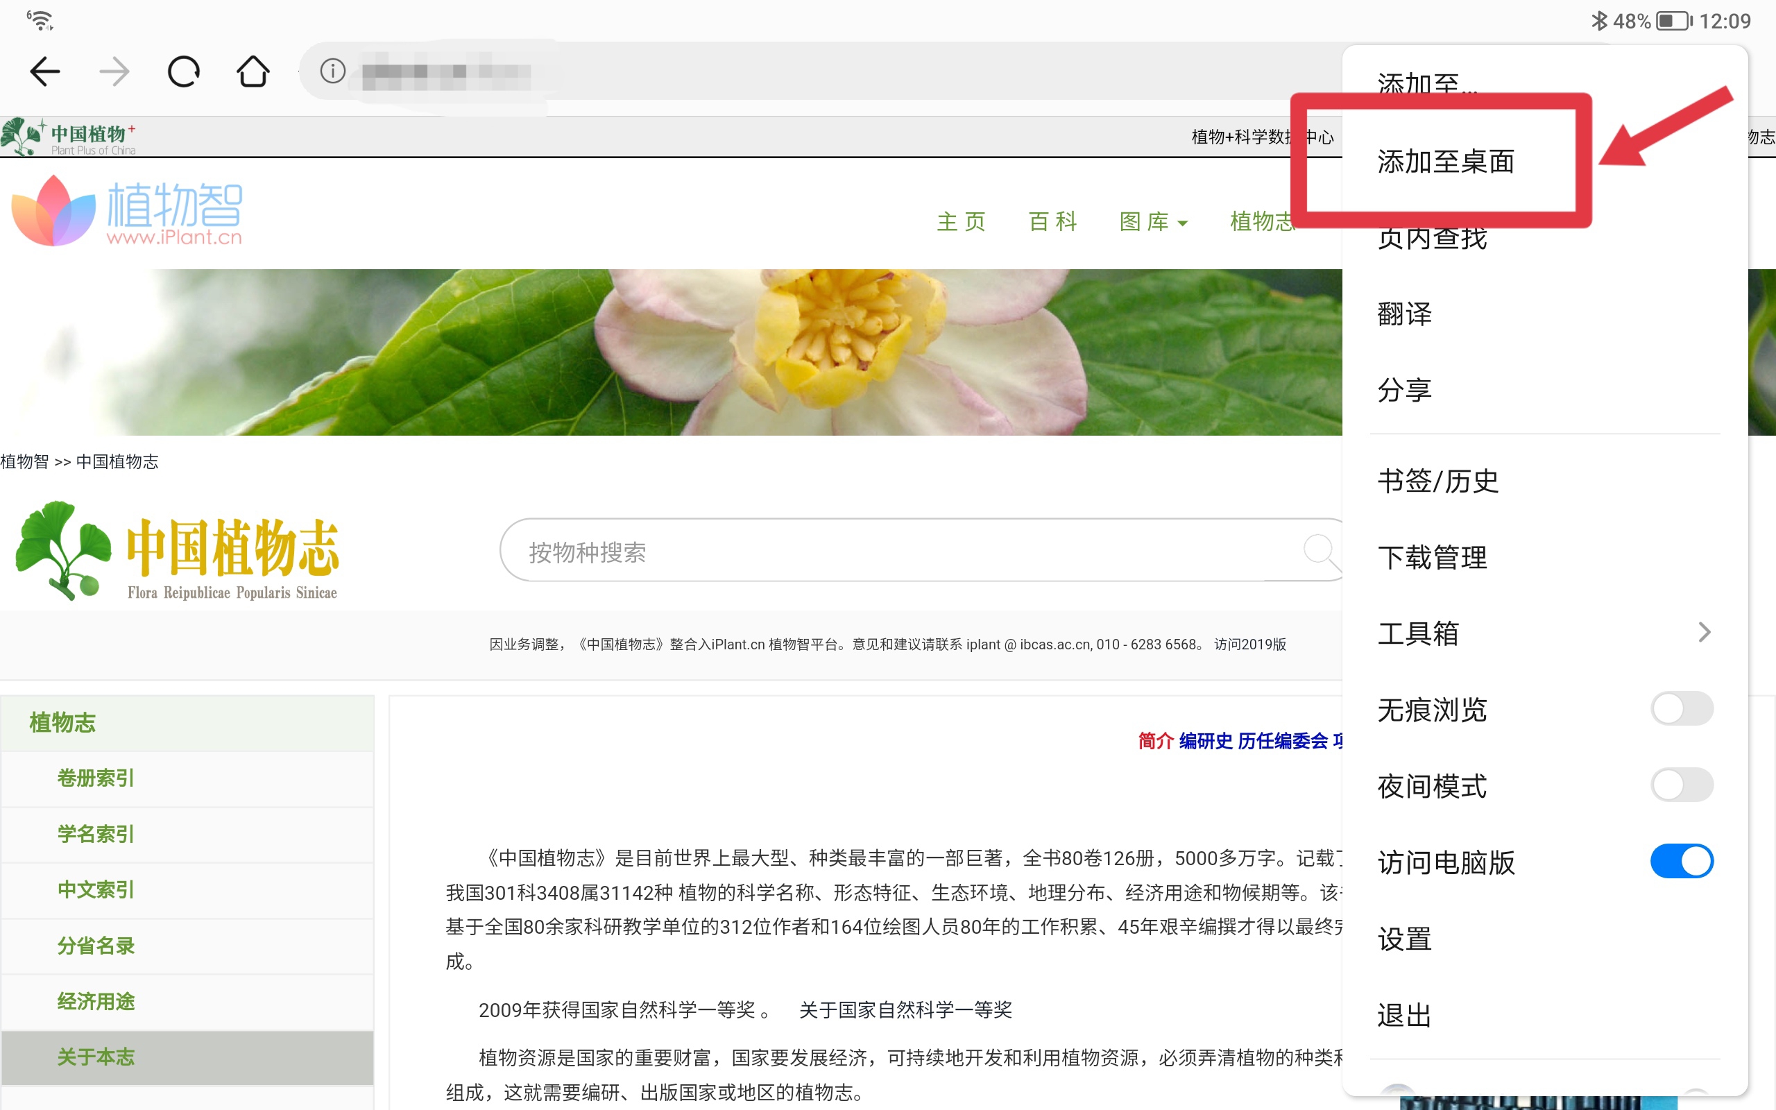Image resolution: width=1776 pixels, height=1110 pixels.
Task: Open 学名索引 sidebar link
Action: click(x=96, y=834)
